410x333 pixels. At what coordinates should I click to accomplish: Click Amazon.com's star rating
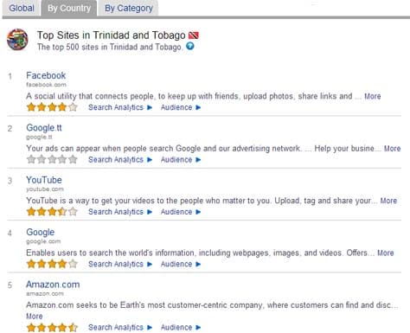(52, 328)
